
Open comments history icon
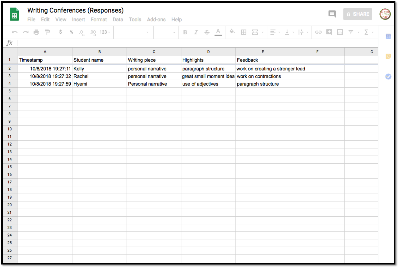point(332,14)
